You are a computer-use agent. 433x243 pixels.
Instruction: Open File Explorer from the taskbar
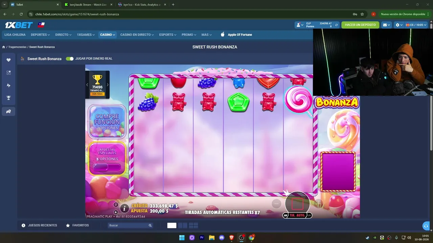212,238
